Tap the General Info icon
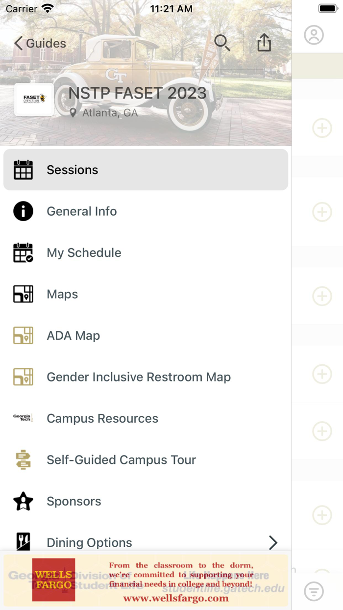 (x=23, y=211)
